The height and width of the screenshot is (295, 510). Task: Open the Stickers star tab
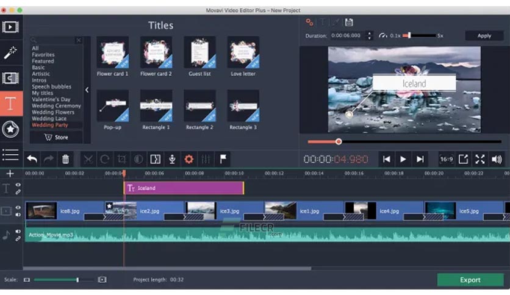pyautogui.click(x=10, y=129)
